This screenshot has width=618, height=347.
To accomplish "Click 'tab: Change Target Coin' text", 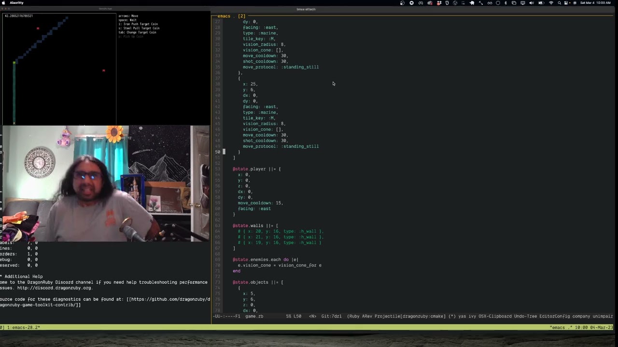I will click(x=137, y=32).
